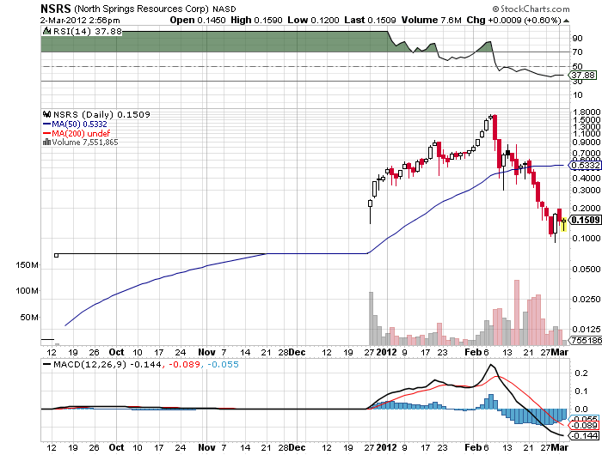Click the 150M volume axis label
Screen dimensions: 602x455
coord(27,265)
